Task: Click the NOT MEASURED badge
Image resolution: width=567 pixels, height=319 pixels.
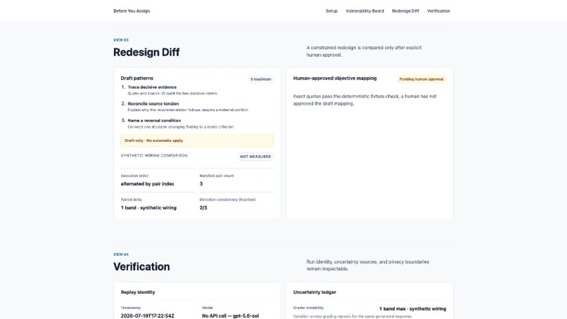Action: [x=255, y=157]
